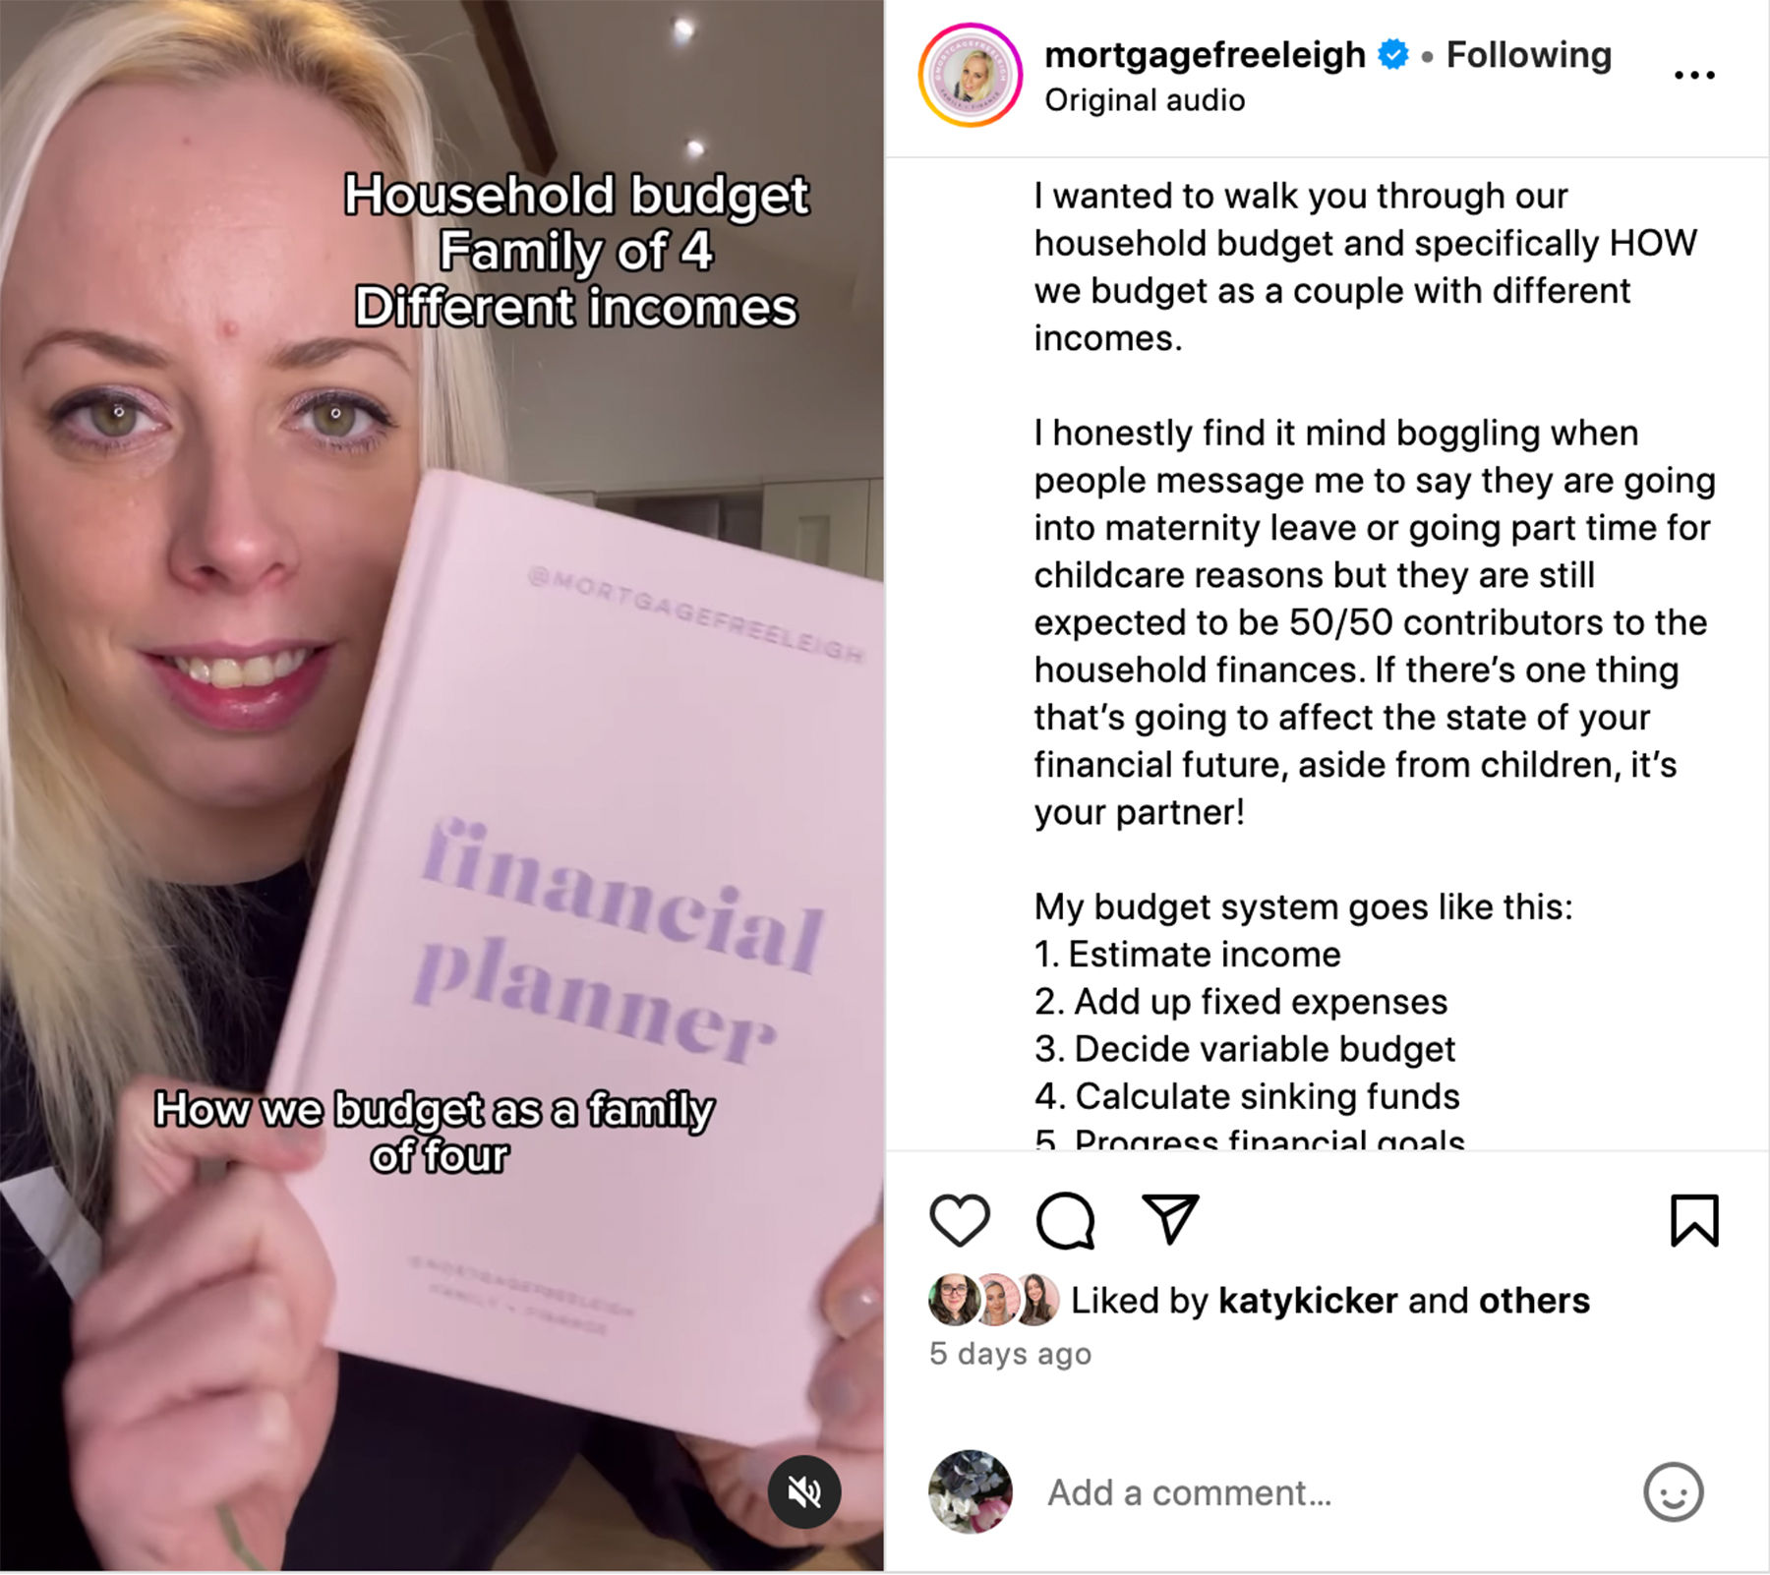Open the Original audio link
Screen dimensions: 1770x1575
point(1145,100)
